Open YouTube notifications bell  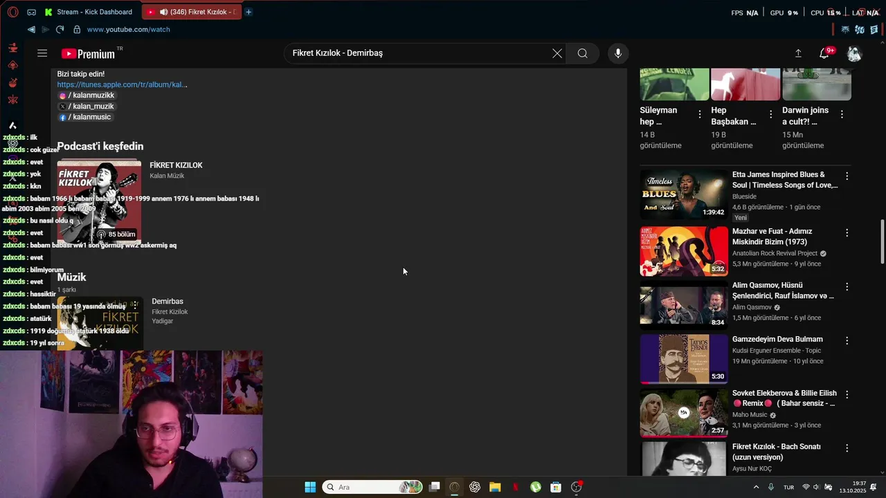824,53
